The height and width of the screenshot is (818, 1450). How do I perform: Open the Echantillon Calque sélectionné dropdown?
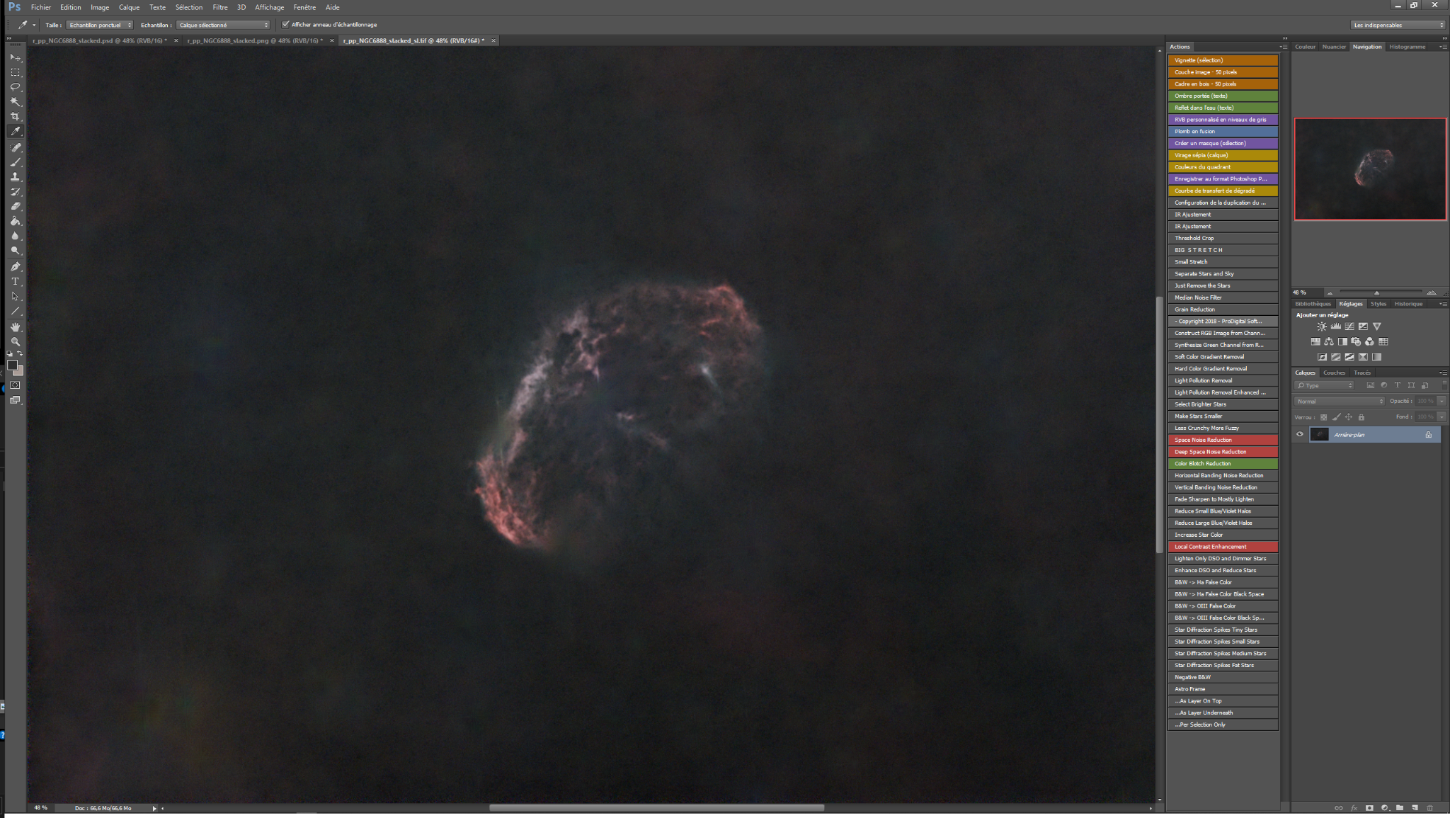(223, 25)
